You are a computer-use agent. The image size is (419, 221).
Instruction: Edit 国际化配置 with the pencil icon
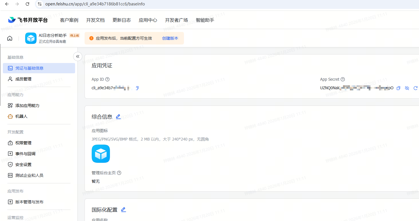tap(123, 210)
